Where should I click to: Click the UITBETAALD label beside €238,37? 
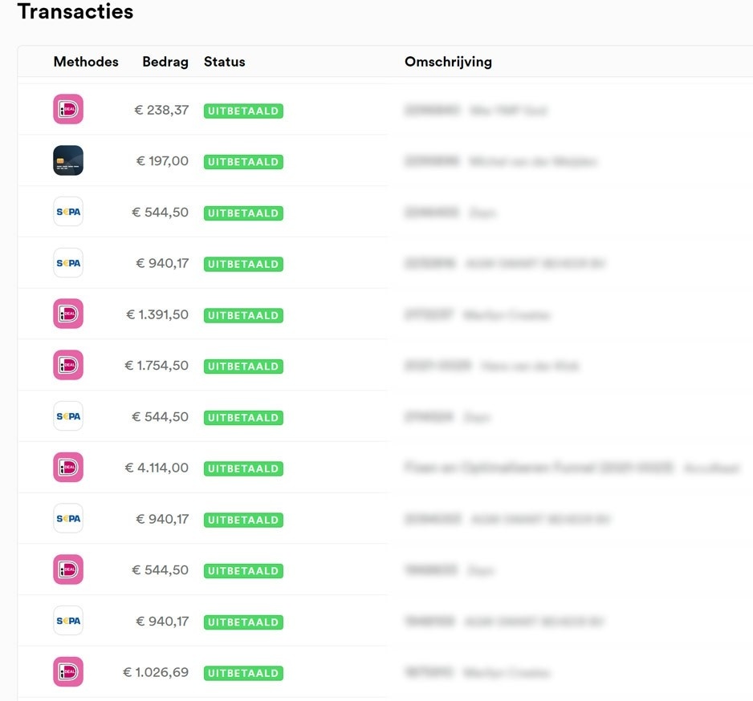(x=243, y=111)
